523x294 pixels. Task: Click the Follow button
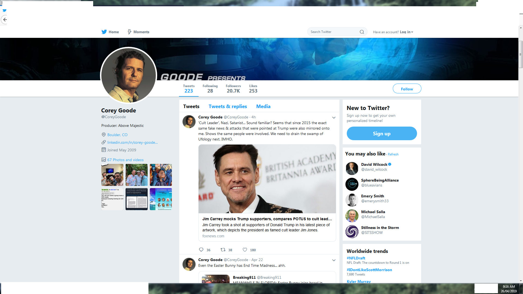coord(407,89)
